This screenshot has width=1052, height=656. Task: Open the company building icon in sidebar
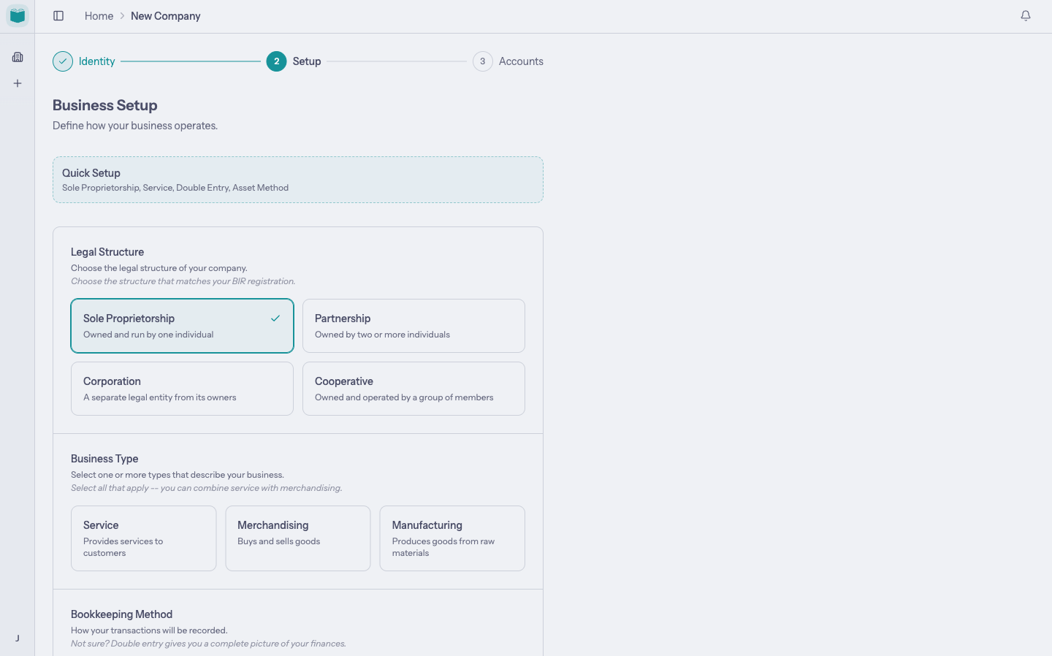pos(18,57)
